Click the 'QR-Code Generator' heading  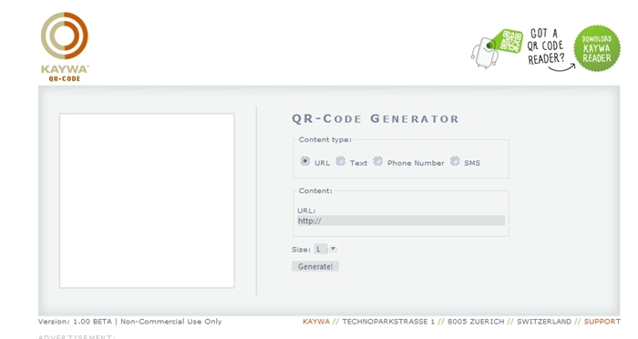(x=376, y=118)
